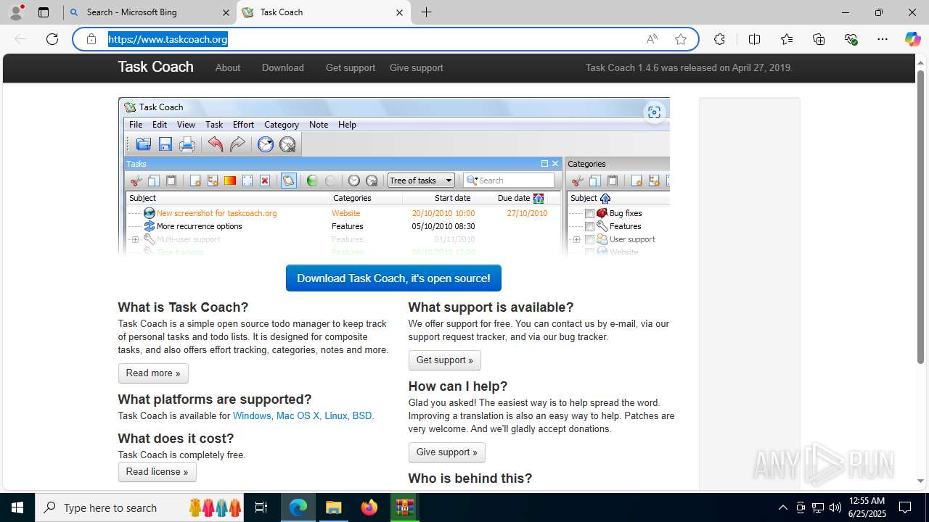Open the About menu on site
Viewport: 929px width, 522px height.
[x=228, y=67]
